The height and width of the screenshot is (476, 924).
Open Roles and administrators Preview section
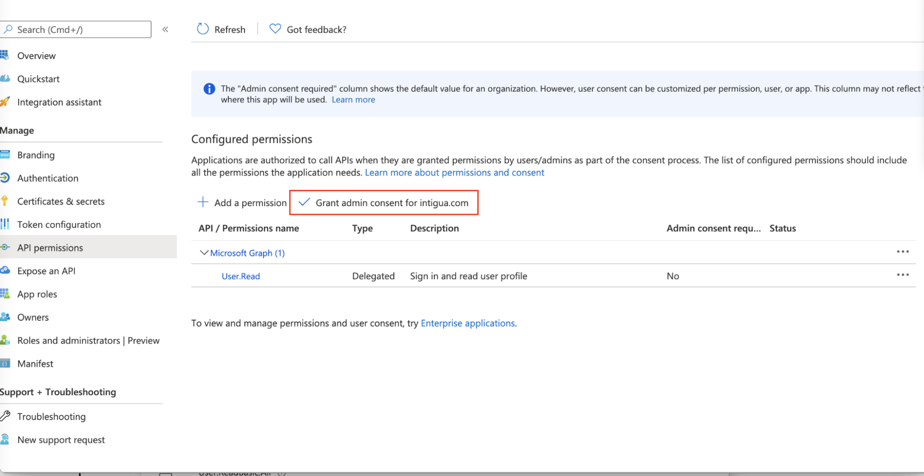tap(88, 341)
